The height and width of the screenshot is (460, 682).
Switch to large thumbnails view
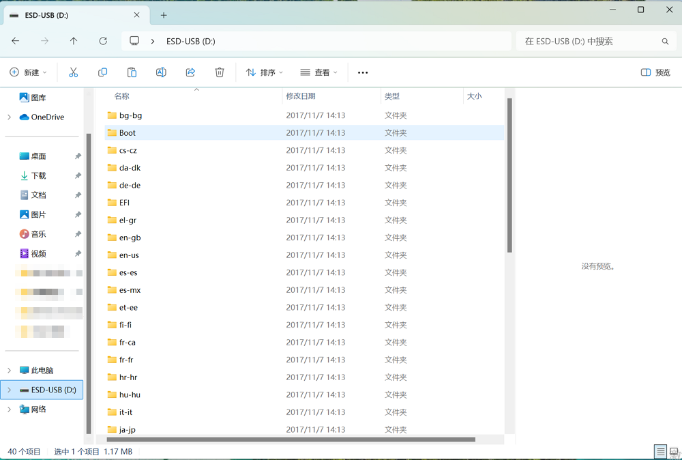[x=674, y=452]
